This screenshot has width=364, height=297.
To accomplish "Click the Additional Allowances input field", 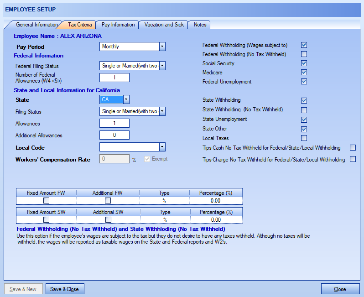I will click(x=114, y=135).
